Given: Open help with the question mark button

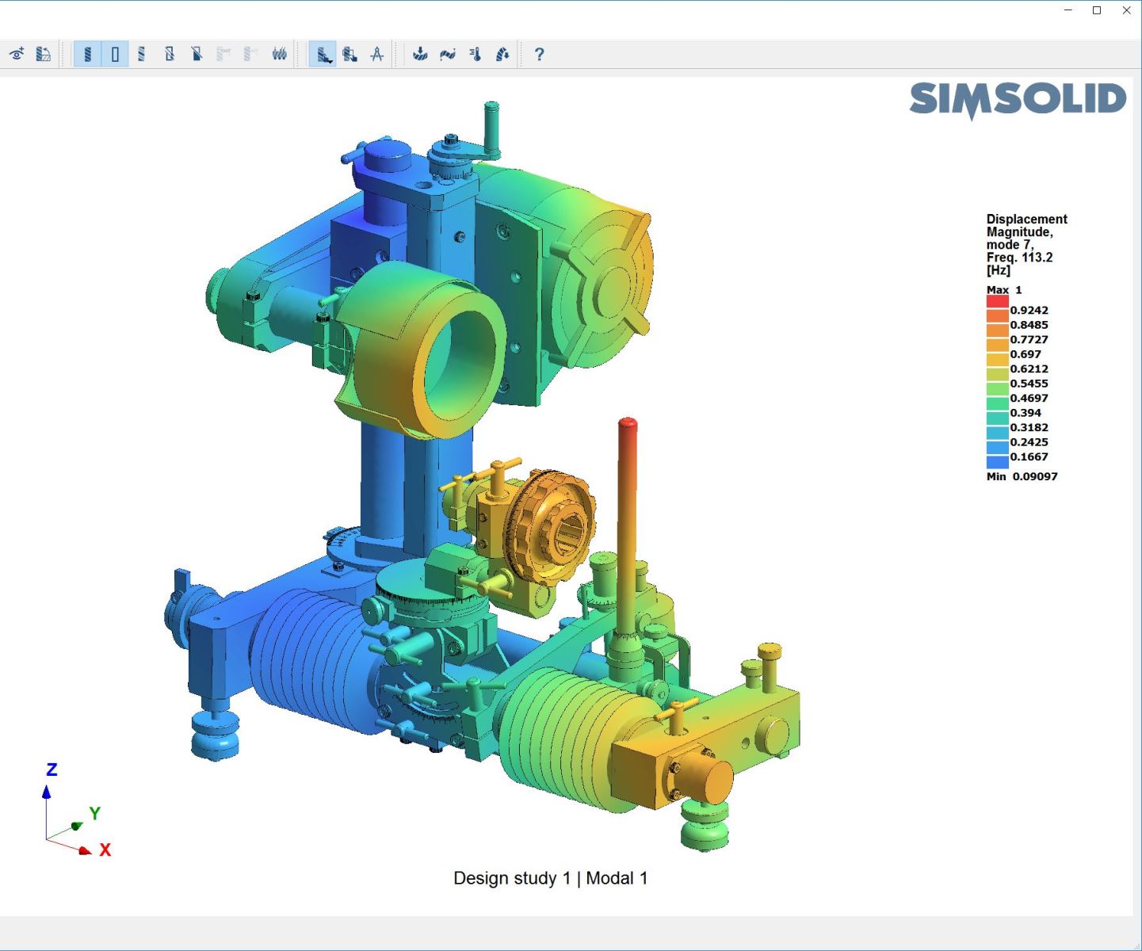Looking at the screenshot, I should click(x=539, y=54).
